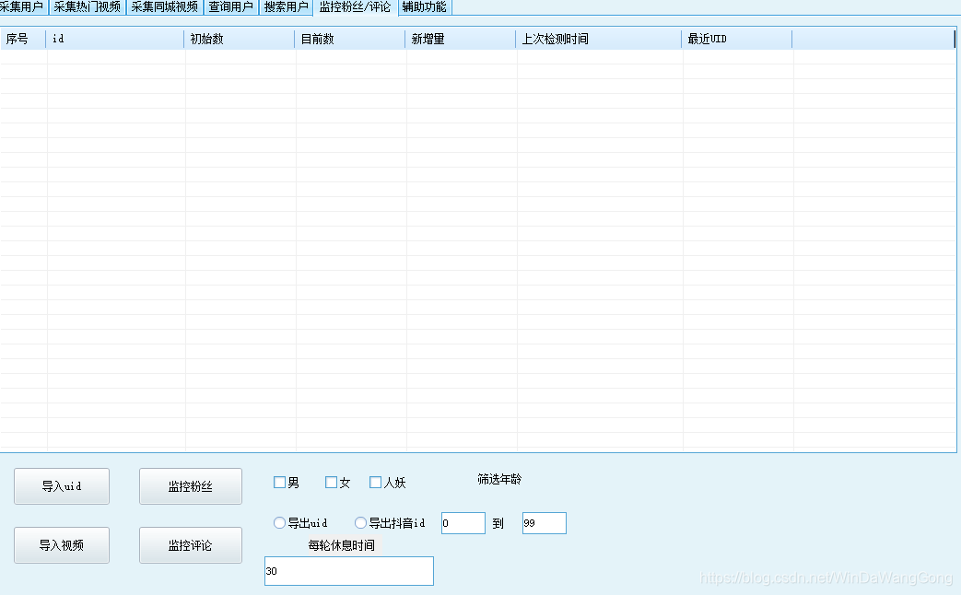Select the 监控粉丝/评论 tab

(x=355, y=7)
